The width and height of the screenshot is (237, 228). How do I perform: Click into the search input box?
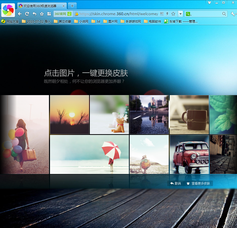pos(207,14)
